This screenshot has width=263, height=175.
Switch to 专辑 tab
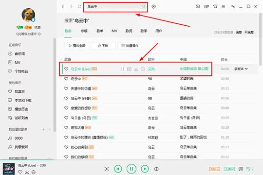point(84,31)
